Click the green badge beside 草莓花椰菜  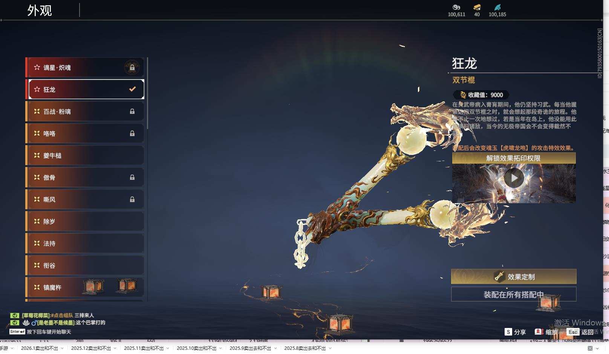[x=15, y=315]
